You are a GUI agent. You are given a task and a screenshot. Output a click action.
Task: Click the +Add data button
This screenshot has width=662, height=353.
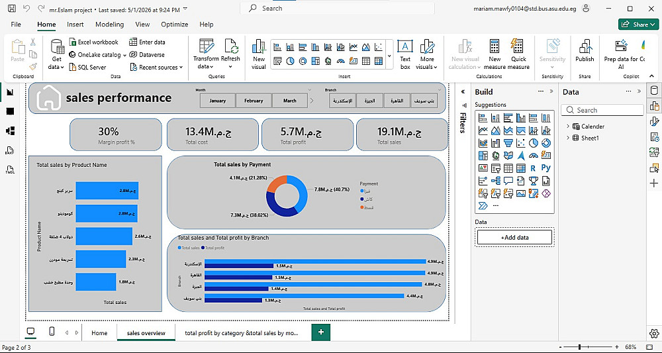(x=514, y=237)
